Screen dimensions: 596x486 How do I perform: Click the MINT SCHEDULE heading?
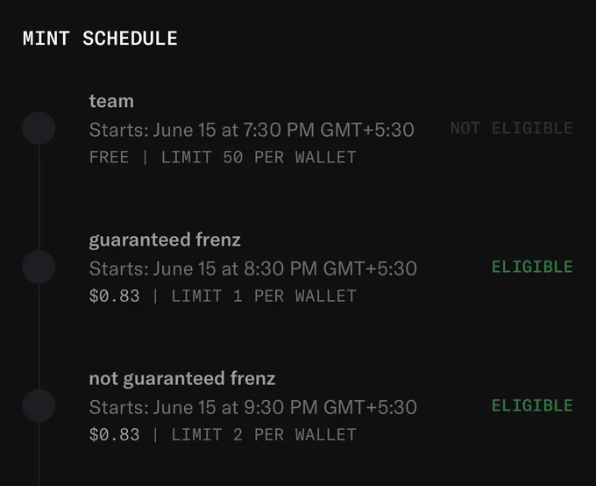(100, 39)
